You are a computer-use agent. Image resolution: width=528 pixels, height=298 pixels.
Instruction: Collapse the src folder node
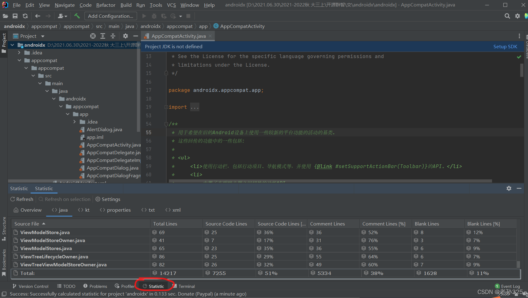[x=33, y=76]
